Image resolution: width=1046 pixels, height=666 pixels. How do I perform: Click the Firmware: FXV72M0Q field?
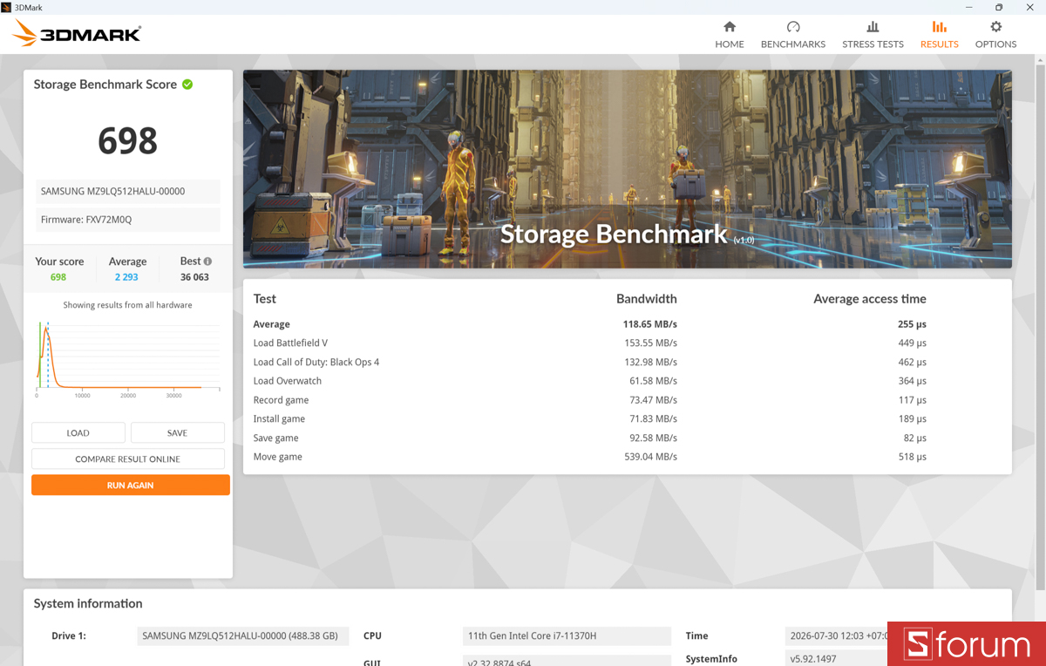[128, 220]
